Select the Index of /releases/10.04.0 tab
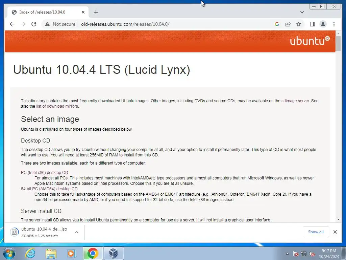The width and height of the screenshot is (346, 260). [48, 12]
